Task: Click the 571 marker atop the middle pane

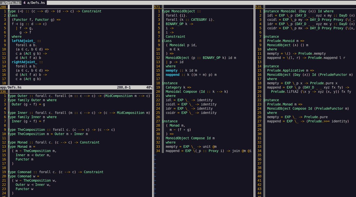Action: 157,7
